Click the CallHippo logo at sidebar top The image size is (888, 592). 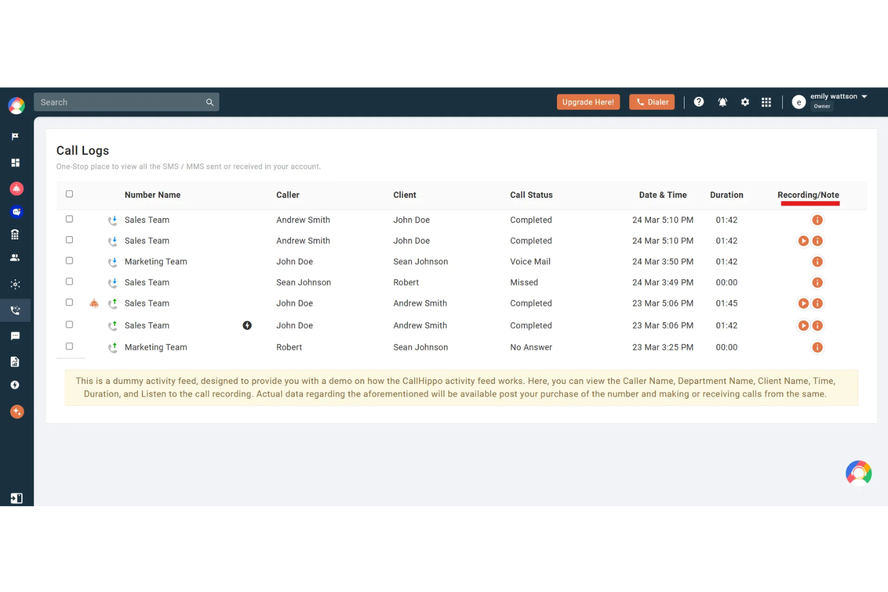(16, 105)
